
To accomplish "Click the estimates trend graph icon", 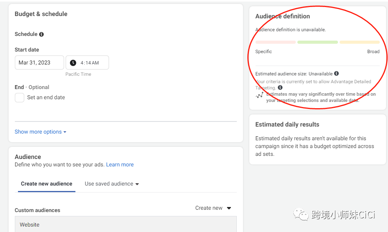I will coord(259,95).
